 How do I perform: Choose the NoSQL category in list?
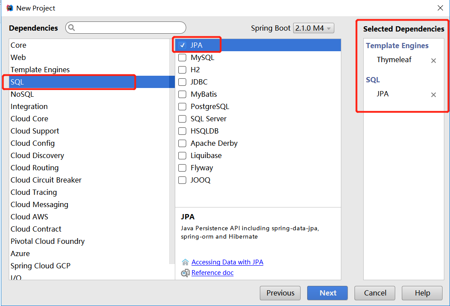(x=22, y=94)
